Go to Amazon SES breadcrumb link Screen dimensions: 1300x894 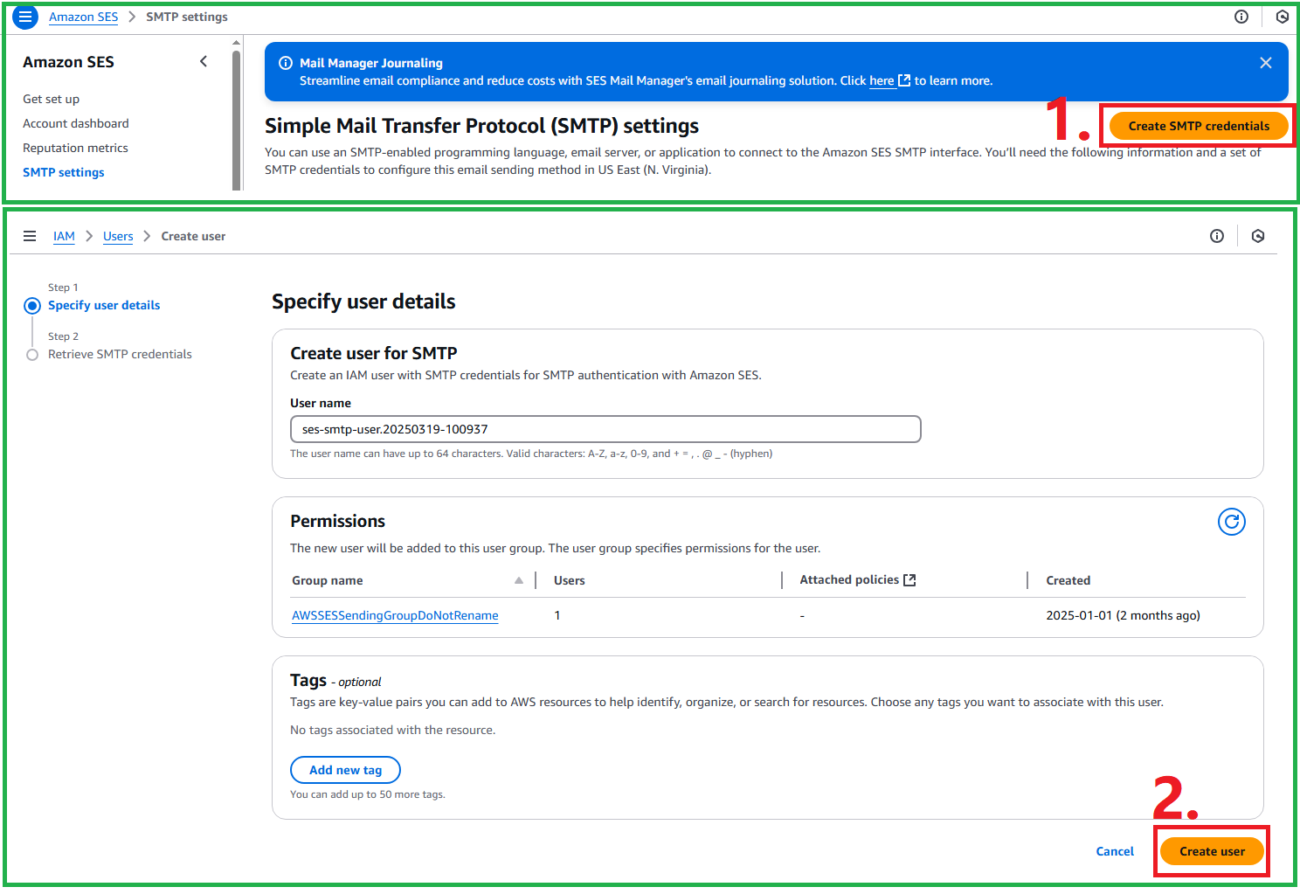coord(83,17)
